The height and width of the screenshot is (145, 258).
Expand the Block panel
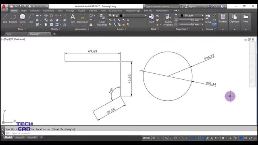tap(155, 29)
